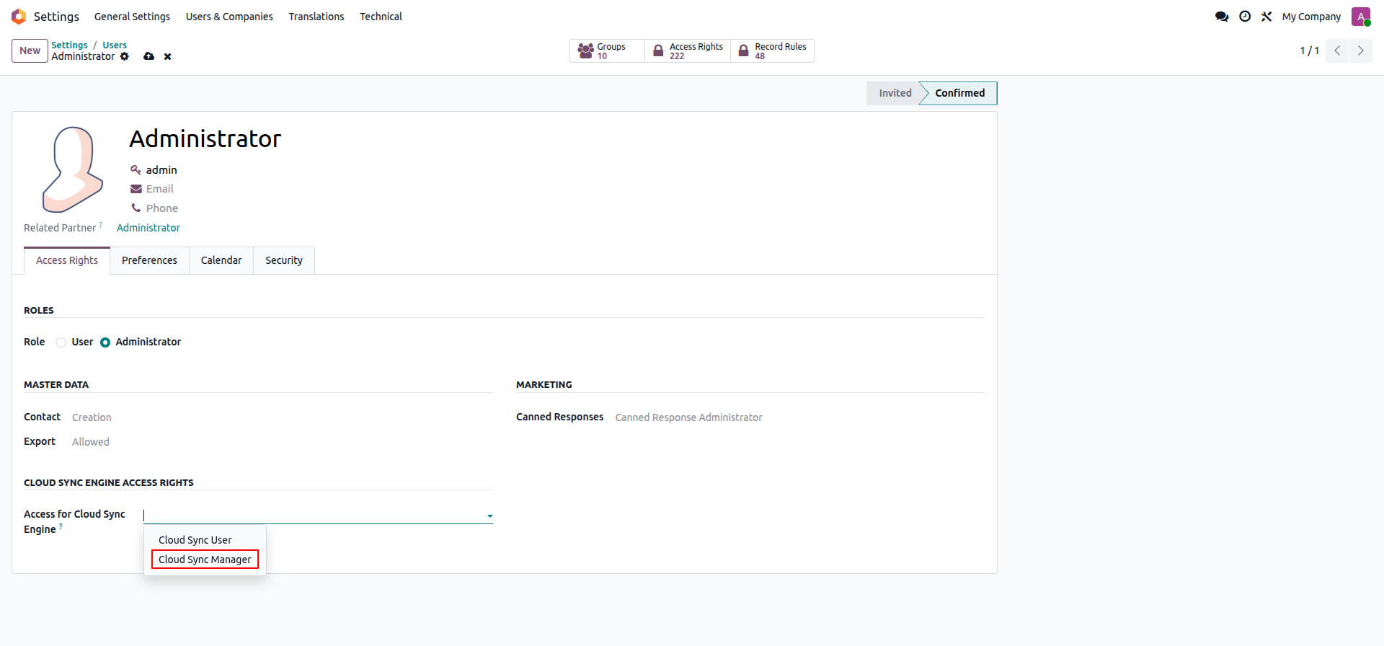Open the Administrator related partner link
The height and width of the screenshot is (646, 1384).
click(148, 228)
